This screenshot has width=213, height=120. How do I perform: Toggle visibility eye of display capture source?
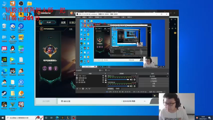pyautogui.click(x=103, y=82)
